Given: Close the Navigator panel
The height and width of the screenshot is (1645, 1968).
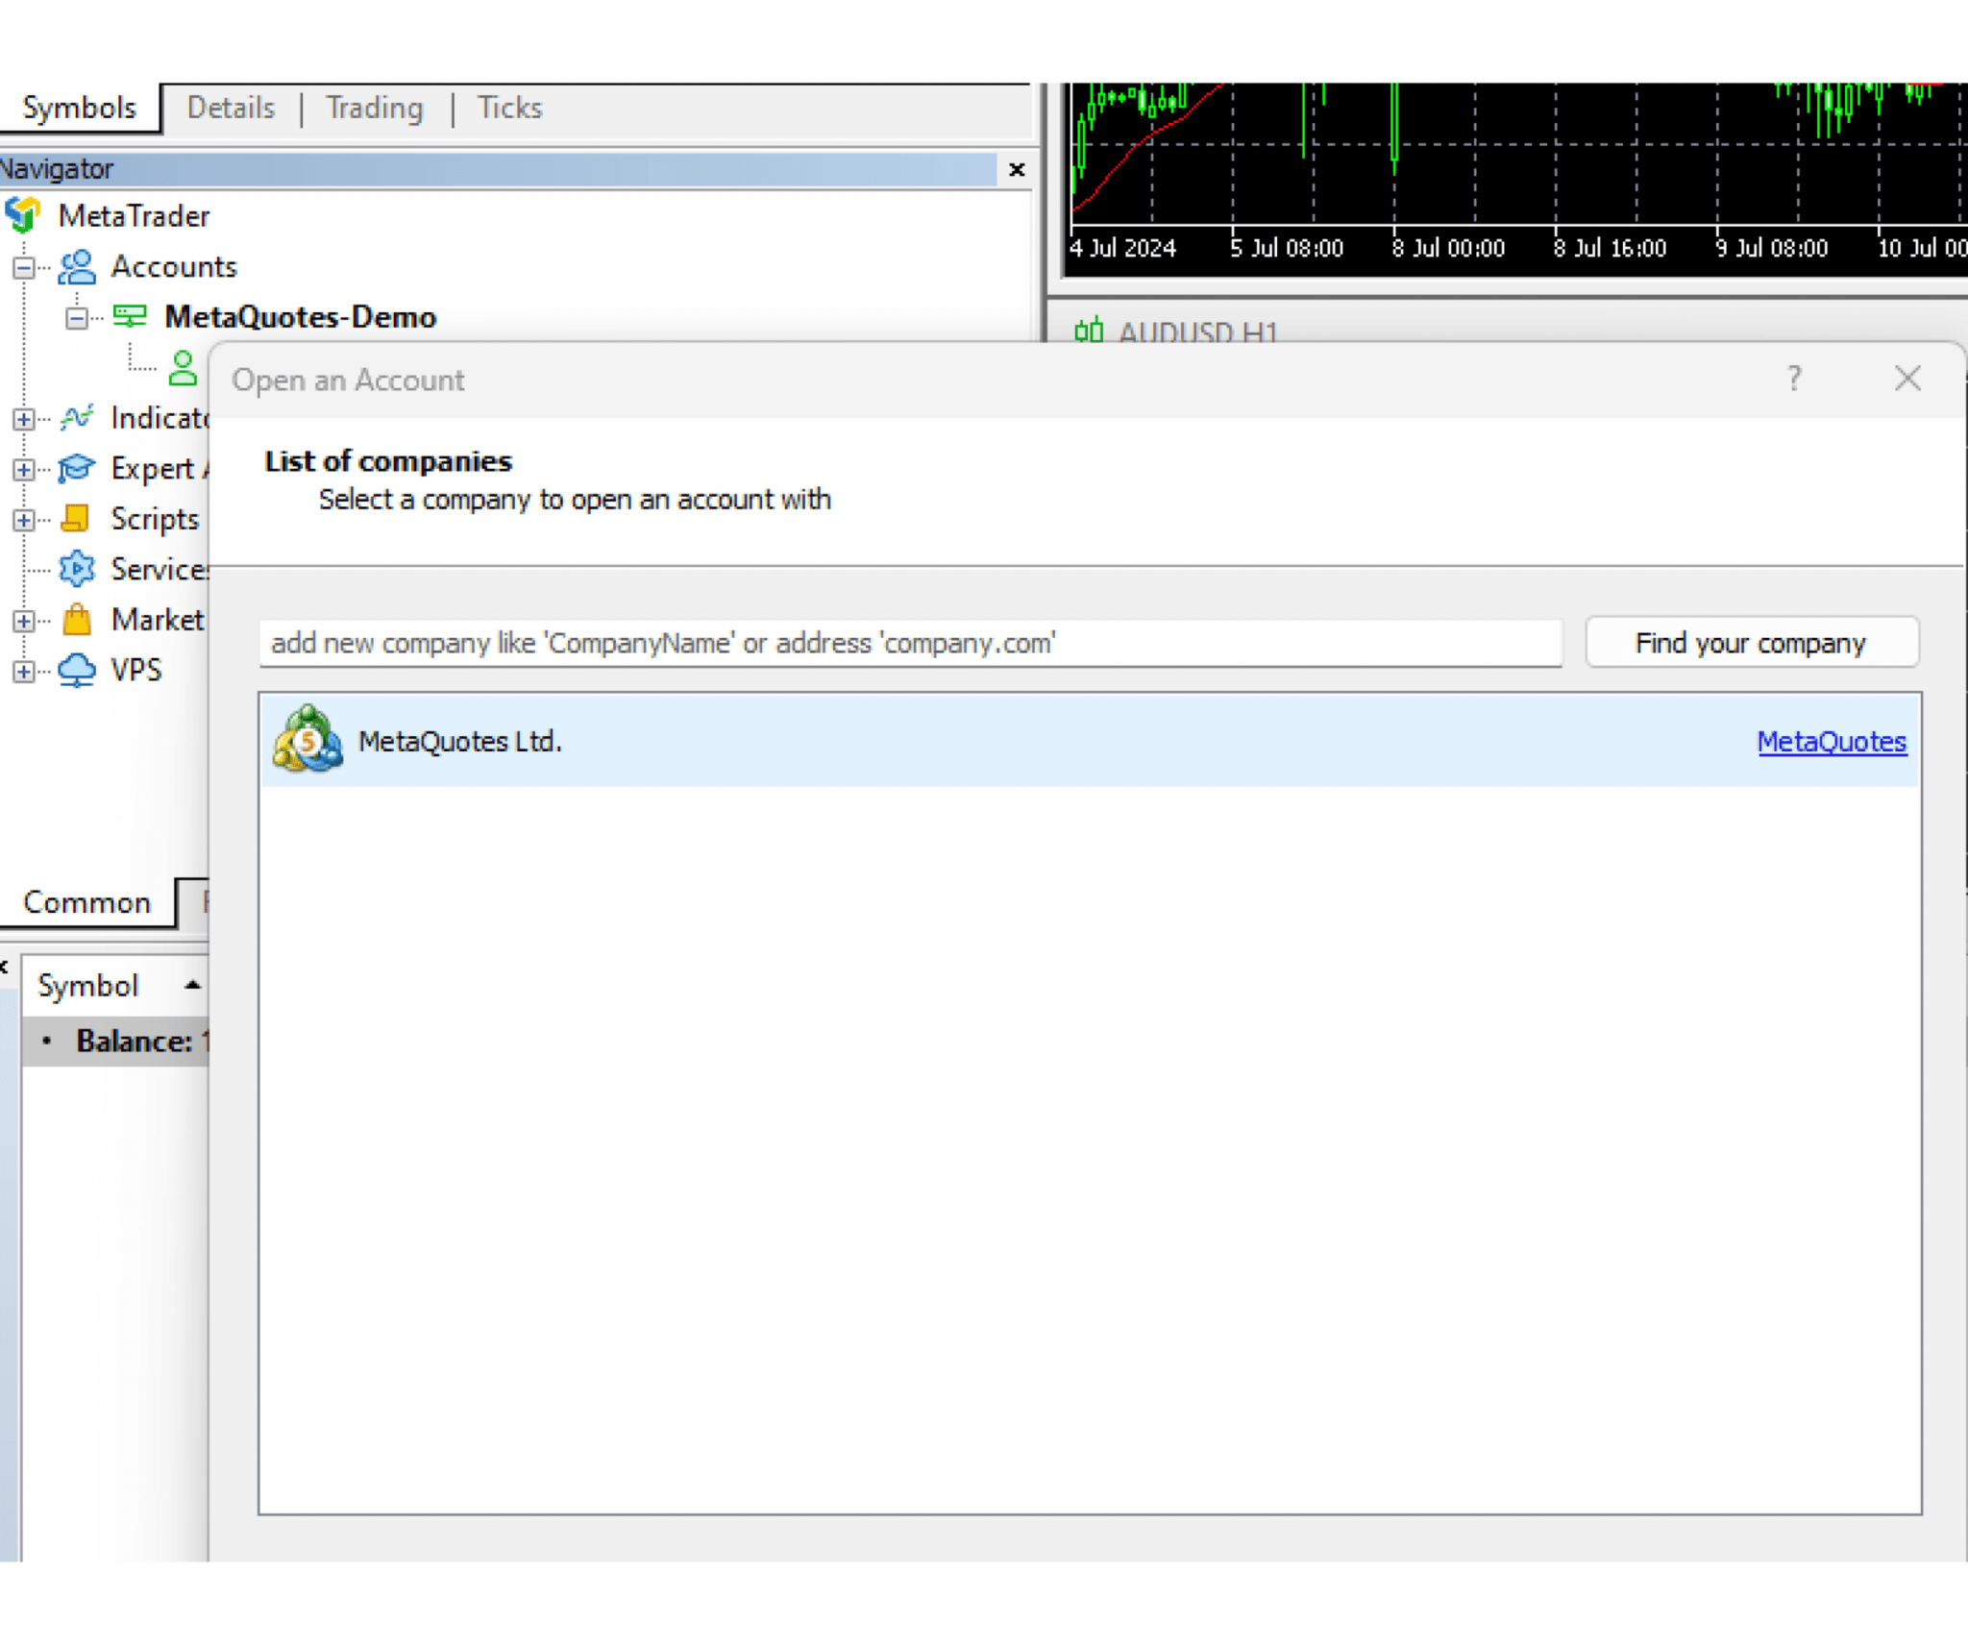Looking at the screenshot, I should point(1017,170).
